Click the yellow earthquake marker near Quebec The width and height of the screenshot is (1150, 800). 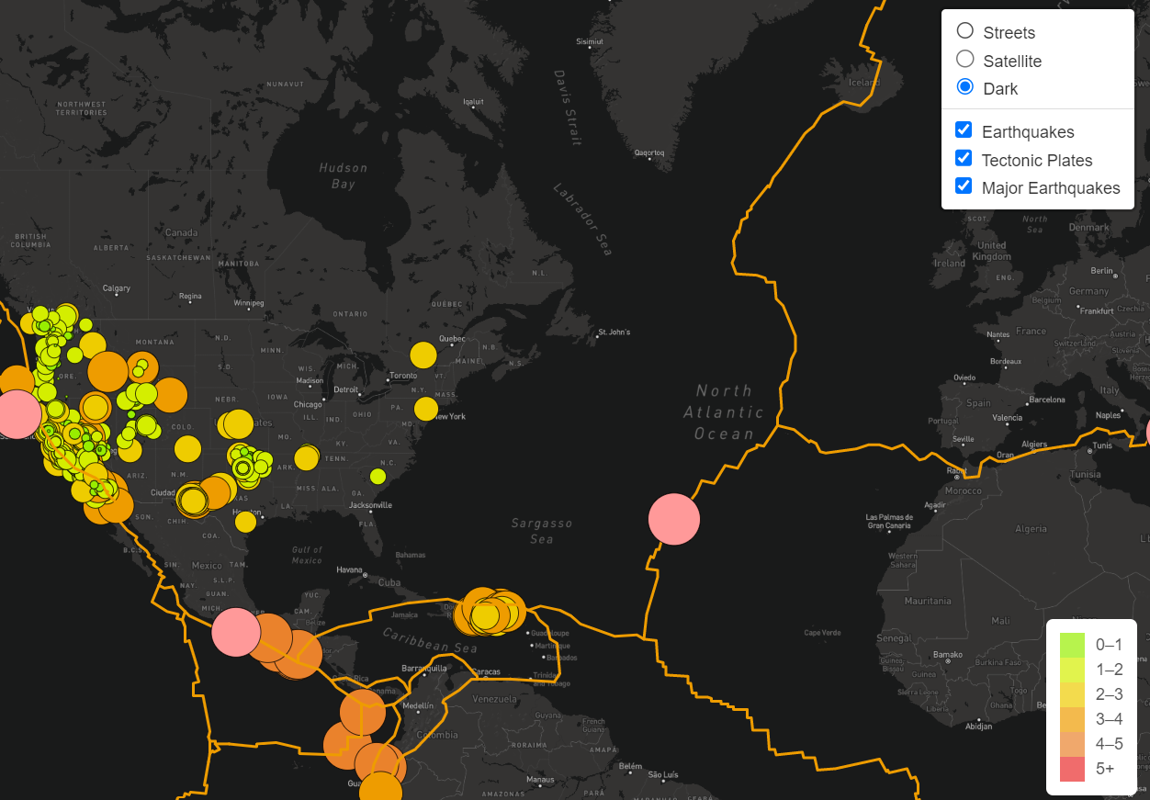pyautogui.click(x=423, y=354)
